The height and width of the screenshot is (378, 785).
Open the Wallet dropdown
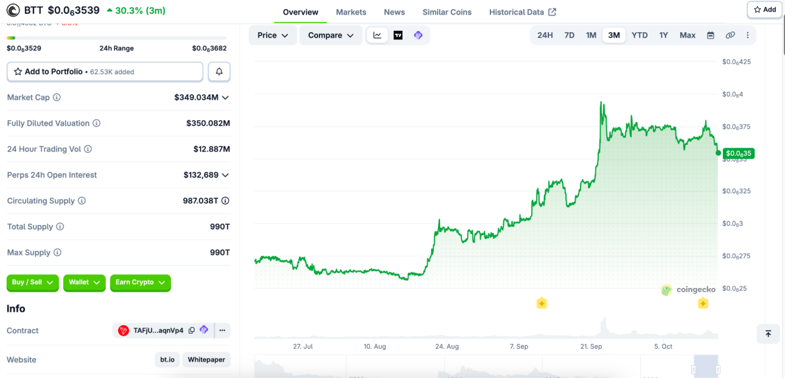pyautogui.click(x=85, y=283)
